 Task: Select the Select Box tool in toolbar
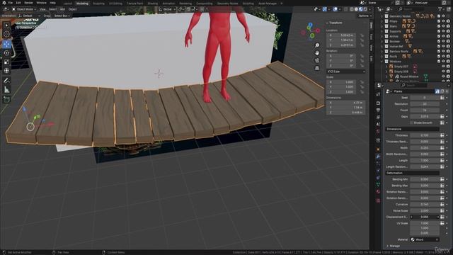[x=6, y=25]
